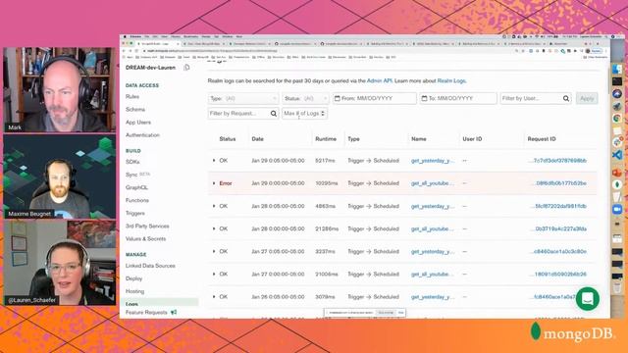The width and height of the screenshot is (628, 353).
Task: Open Linked Data Sources
Action: (150, 266)
